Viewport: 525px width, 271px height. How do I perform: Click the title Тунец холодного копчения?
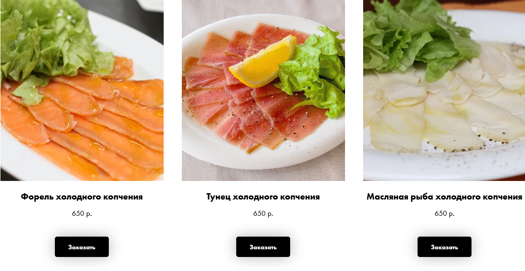(263, 197)
